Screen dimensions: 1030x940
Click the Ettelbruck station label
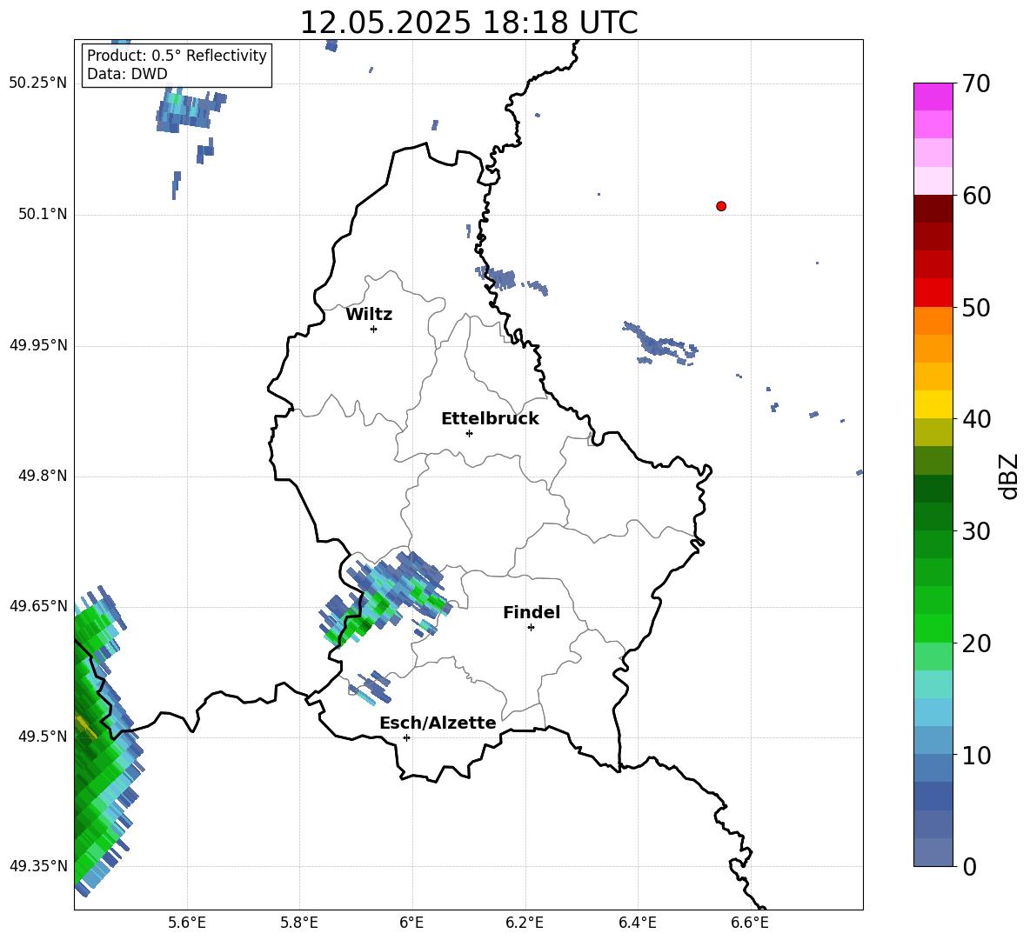(x=490, y=419)
